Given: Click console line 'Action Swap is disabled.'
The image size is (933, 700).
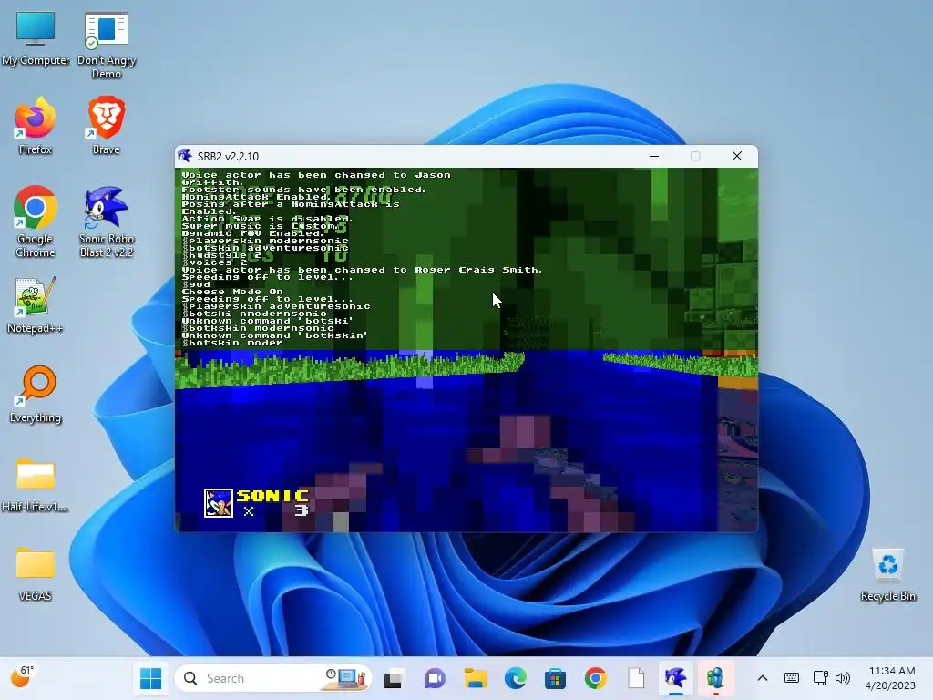Looking at the screenshot, I should 267,219.
